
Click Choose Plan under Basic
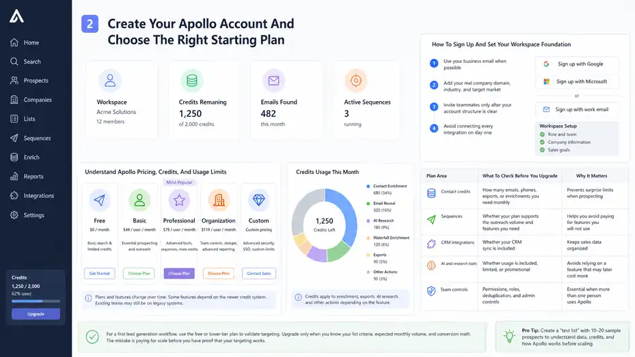pyautogui.click(x=139, y=273)
